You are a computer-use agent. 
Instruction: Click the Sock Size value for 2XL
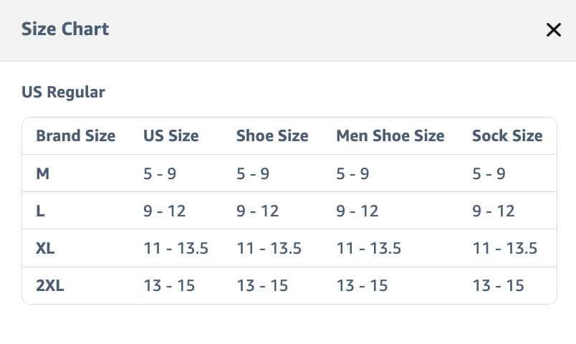[x=498, y=285]
